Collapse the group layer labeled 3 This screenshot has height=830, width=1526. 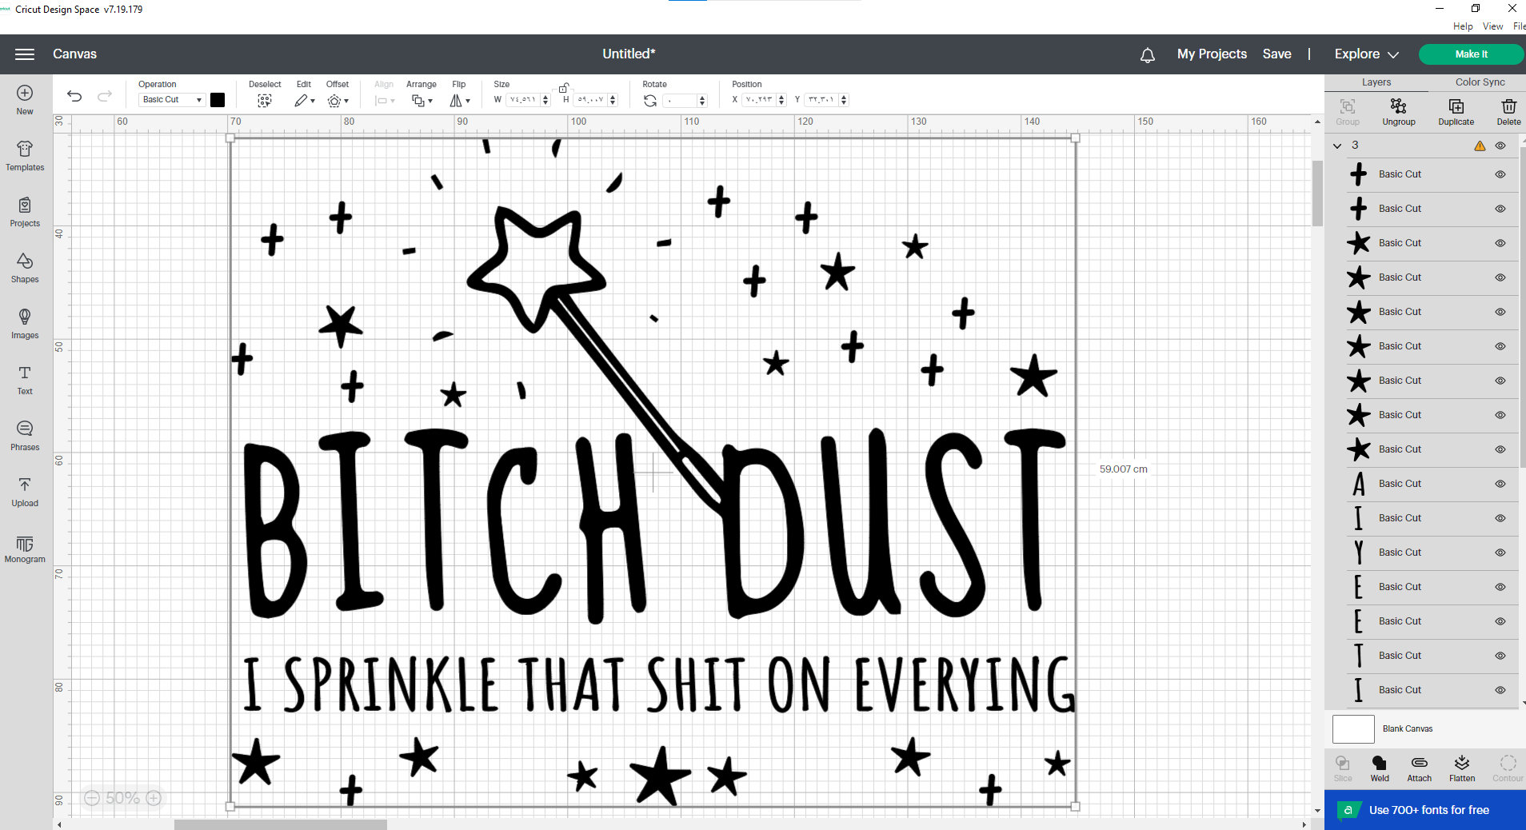(x=1336, y=145)
